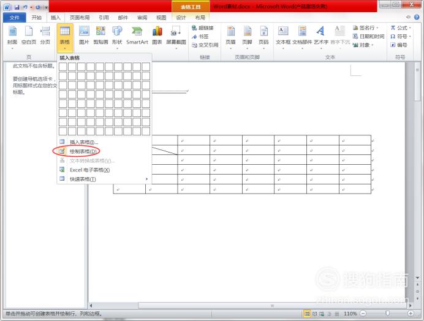Insert number (编号) symbol
The height and width of the screenshot is (321, 424).
pyautogui.click(x=399, y=45)
